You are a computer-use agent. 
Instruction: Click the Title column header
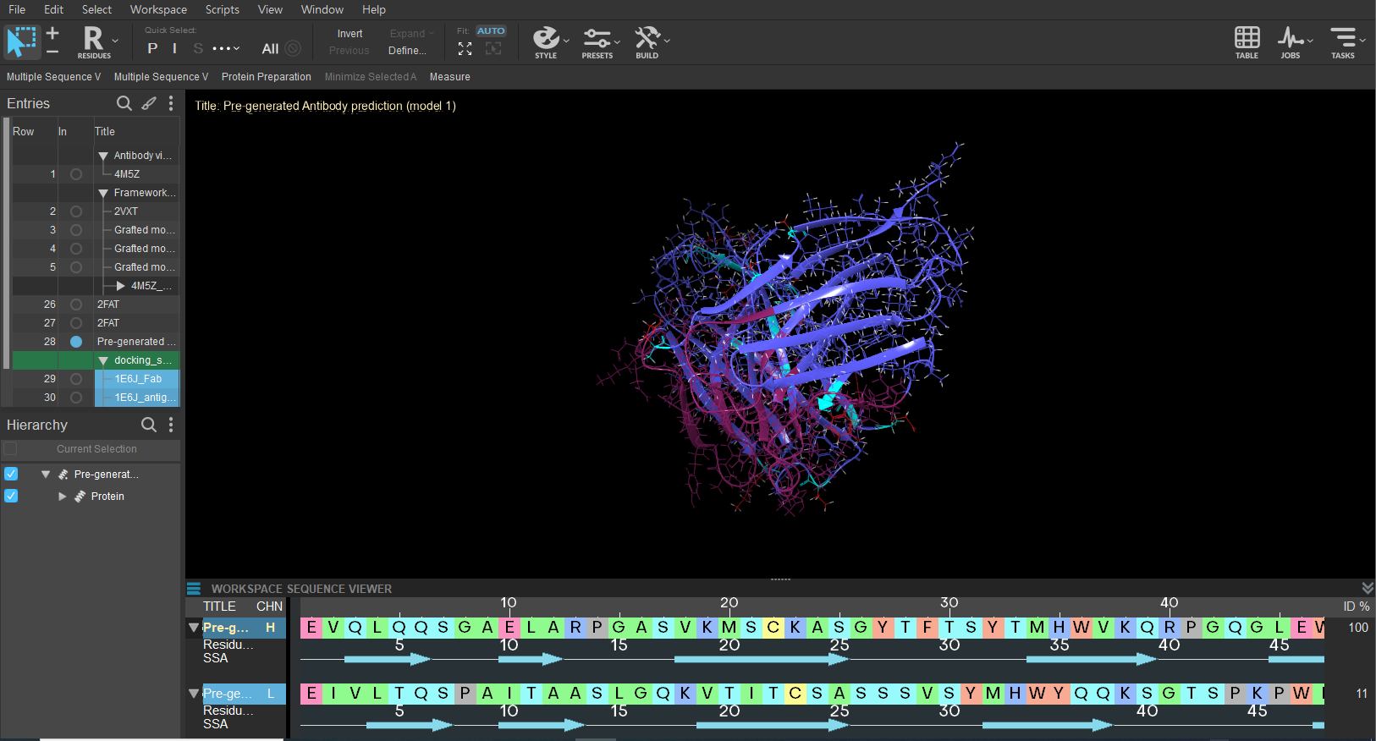105,132
